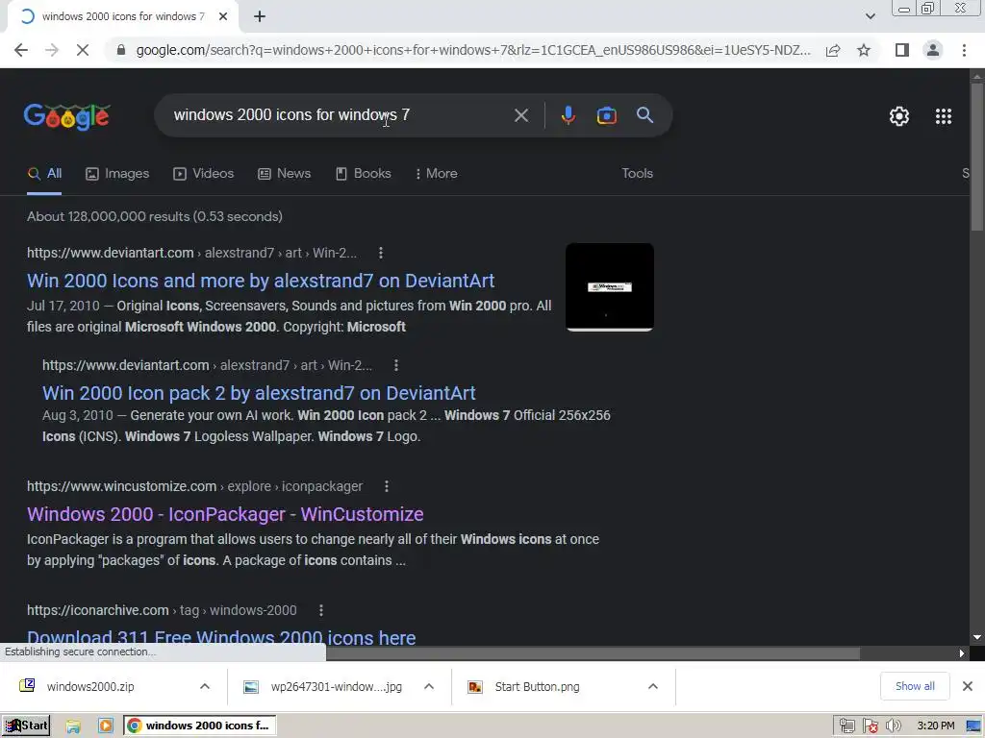Close the downloads bar
Screen dimensions: 985x738
(968, 686)
